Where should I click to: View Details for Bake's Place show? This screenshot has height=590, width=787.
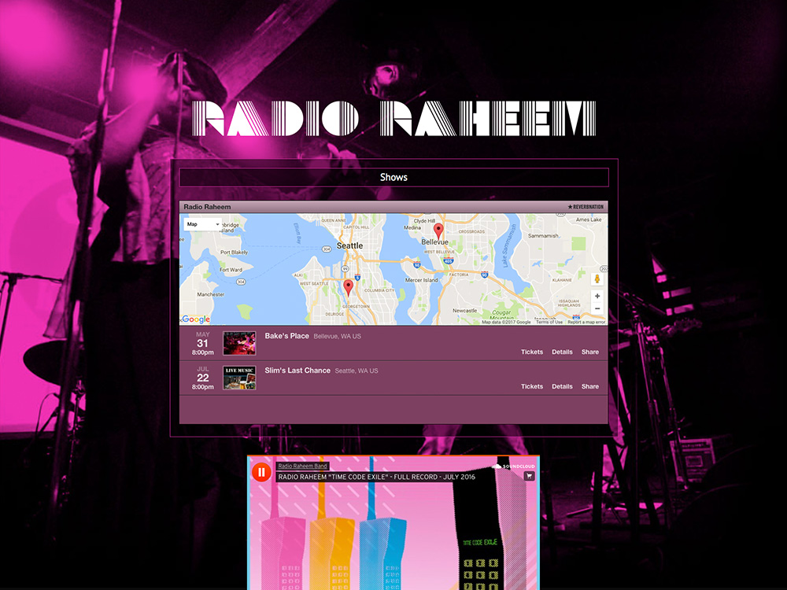[x=562, y=352]
